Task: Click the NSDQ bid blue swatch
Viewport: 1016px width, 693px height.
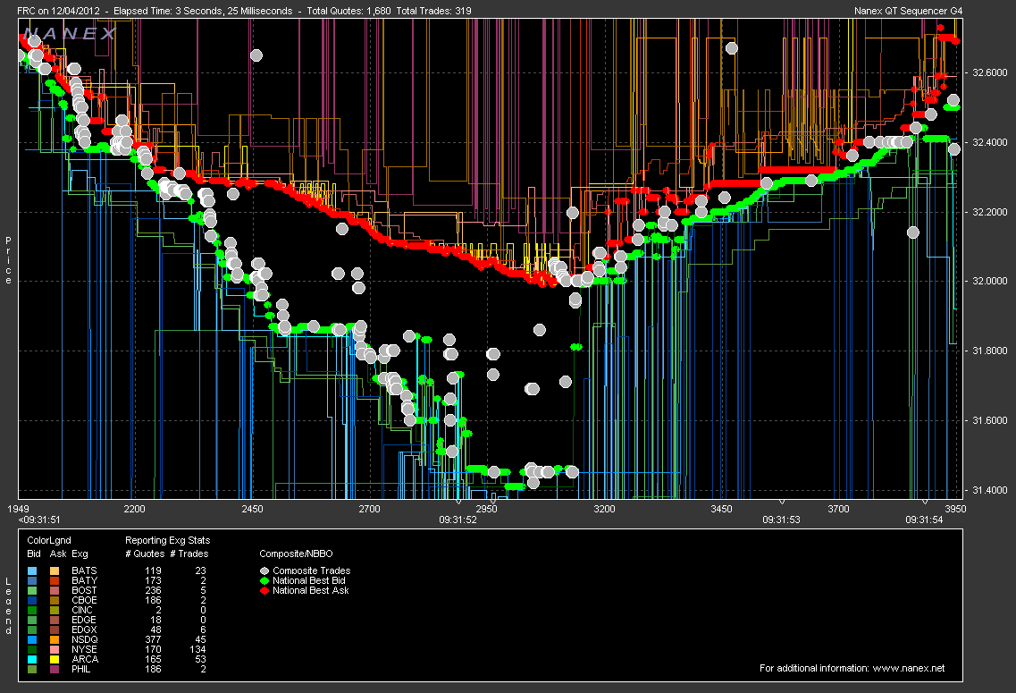Action: click(33, 639)
